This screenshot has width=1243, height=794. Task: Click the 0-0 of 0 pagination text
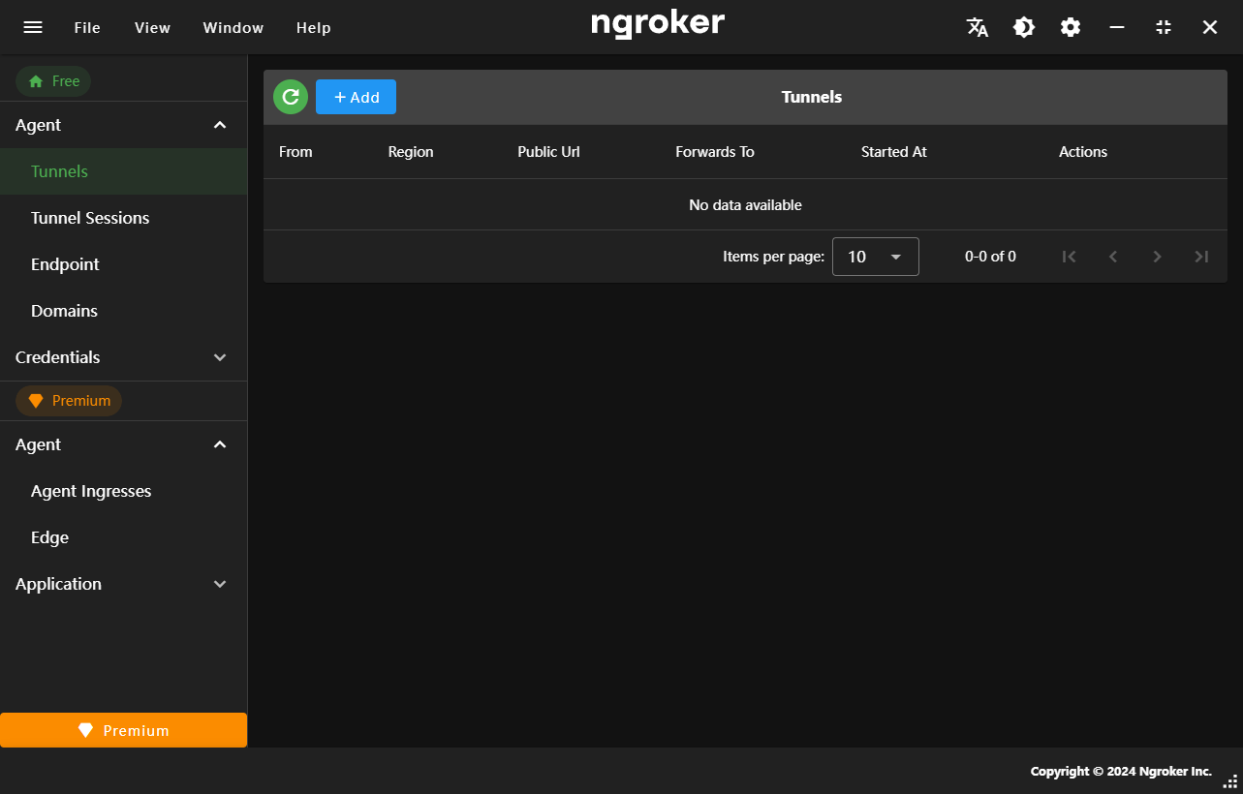(990, 257)
